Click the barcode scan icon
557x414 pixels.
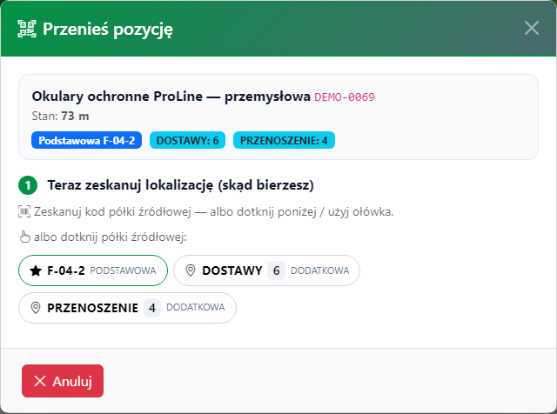(24, 212)
